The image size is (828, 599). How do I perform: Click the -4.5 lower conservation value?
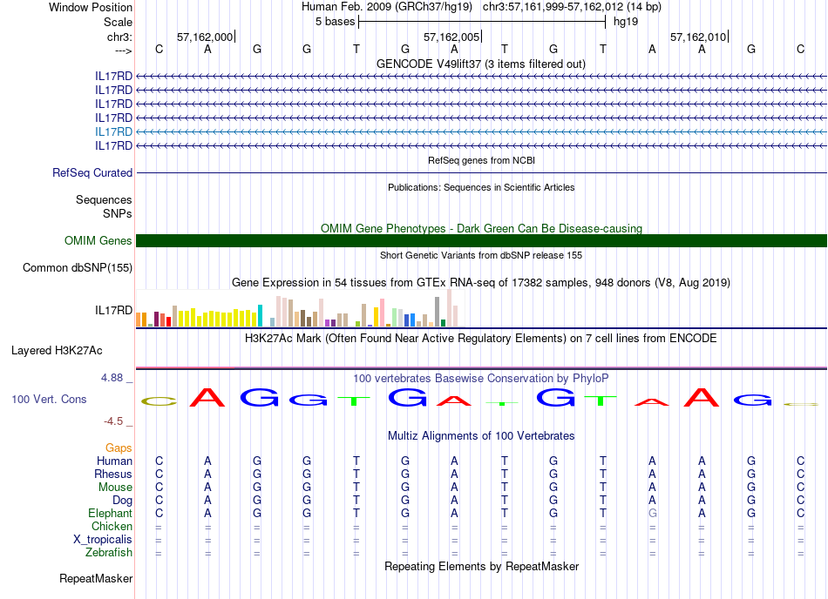coord(113,421)
